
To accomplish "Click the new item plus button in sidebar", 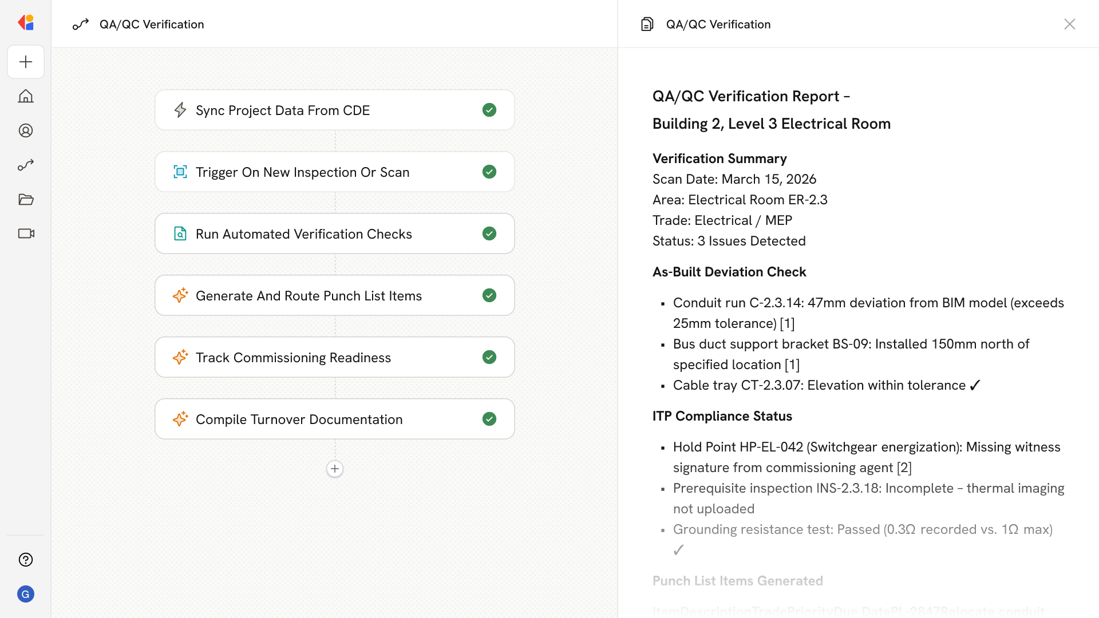I will tap(26, 62).
